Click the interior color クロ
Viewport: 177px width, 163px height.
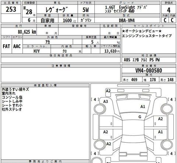[65, 51]
